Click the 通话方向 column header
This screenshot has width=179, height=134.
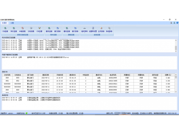coord(99,75)
